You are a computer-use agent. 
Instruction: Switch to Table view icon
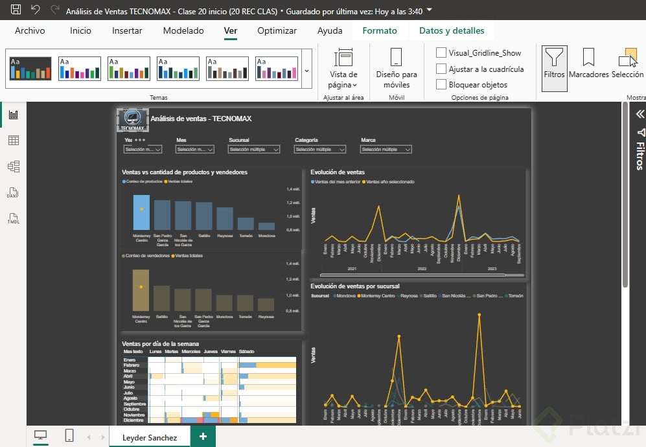coord(13,141)
